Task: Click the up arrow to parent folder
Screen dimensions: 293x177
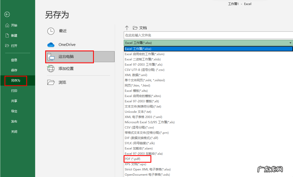Action: click(x=127, y=28)
